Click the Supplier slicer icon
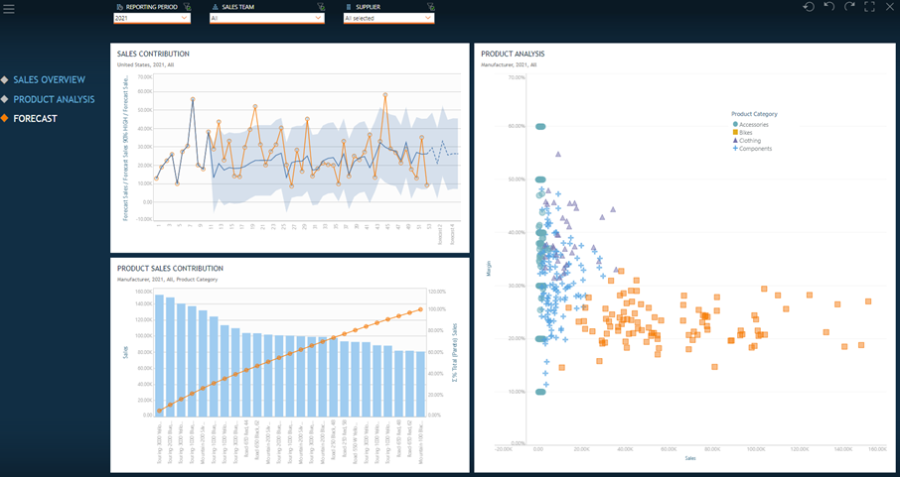This screenshot has height=477, width=900. (x=349, y=7)
